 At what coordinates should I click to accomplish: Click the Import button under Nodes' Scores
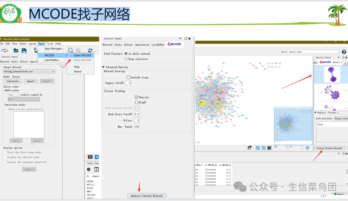pyautogui.click(x=31, y=81)
